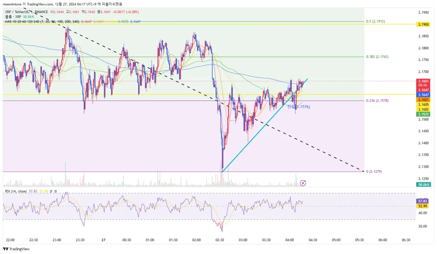
Task: Click the 2.1500 price axis label
Action: [424, 119]
